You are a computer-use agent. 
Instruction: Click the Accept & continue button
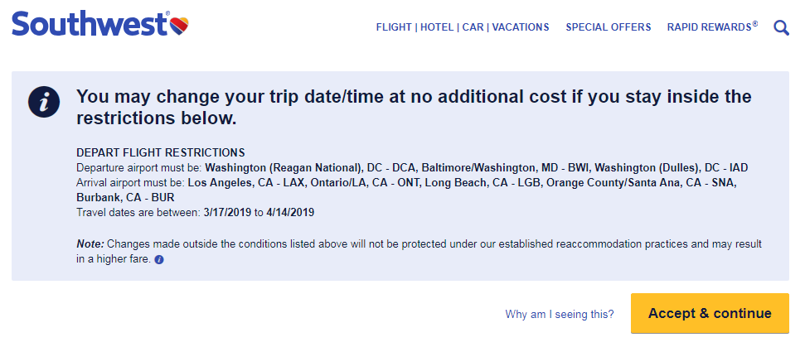(x=710, y=313)
